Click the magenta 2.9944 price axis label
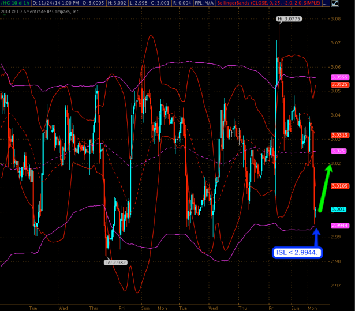The height and width of the screenshot is (311, 355). 338,225
